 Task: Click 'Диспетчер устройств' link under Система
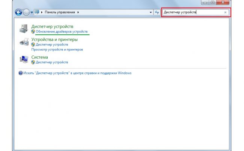click(x=52, y=62)
